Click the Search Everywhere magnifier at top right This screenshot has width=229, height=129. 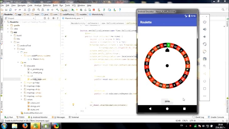click(223, 9)
